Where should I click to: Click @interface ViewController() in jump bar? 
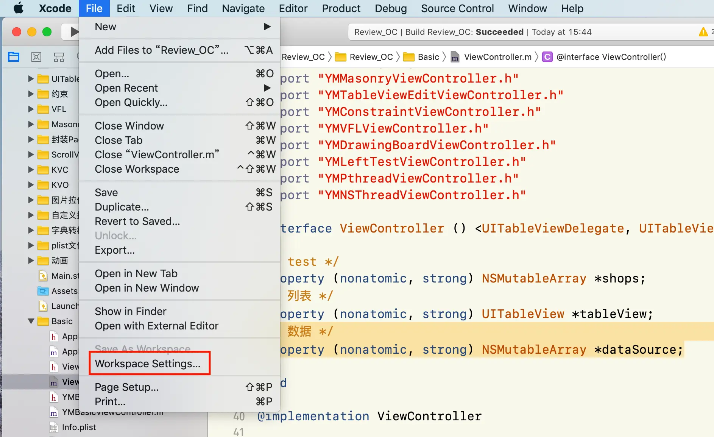click(x=611, y=57)
